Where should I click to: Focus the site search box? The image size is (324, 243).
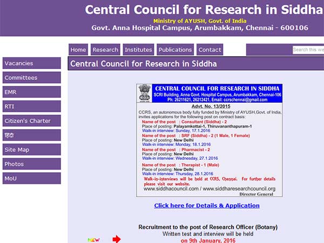(308, 50)
